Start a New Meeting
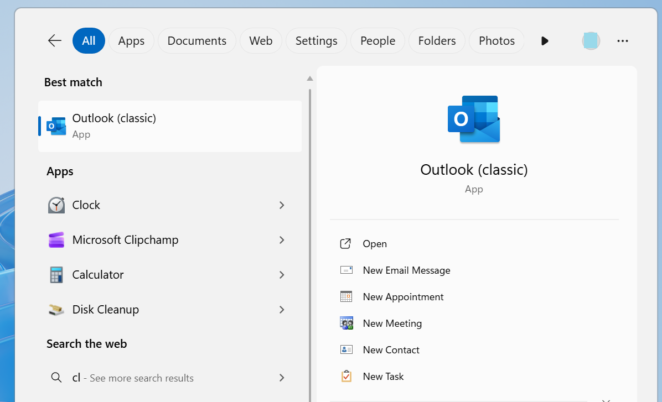Screen dimensions: 662x402 click(392, 323)
